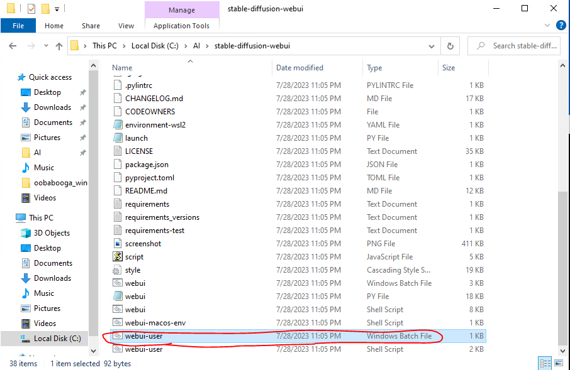Click the Back navigation arrow
The width and height of the screenshot is (570, 370).
click(x=13, y=46)
